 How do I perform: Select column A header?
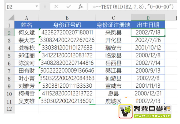pos(27,18)
